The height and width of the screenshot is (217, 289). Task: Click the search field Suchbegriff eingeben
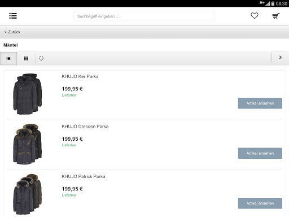(144, 16)
